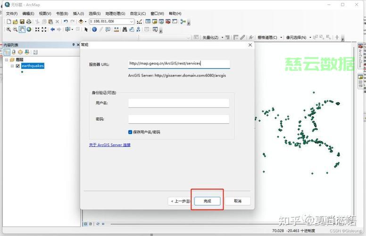Switch to List By Visibility view

(x=20, y=52)
